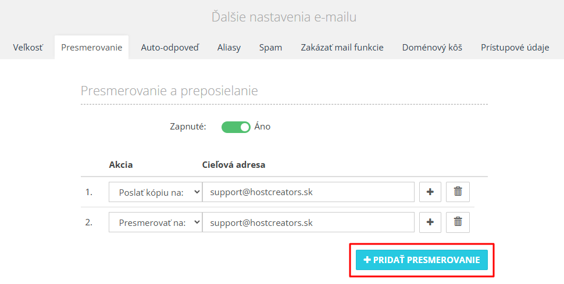Focus the target address field in row 2
The image size is (564, 284).
pos(308,222)
